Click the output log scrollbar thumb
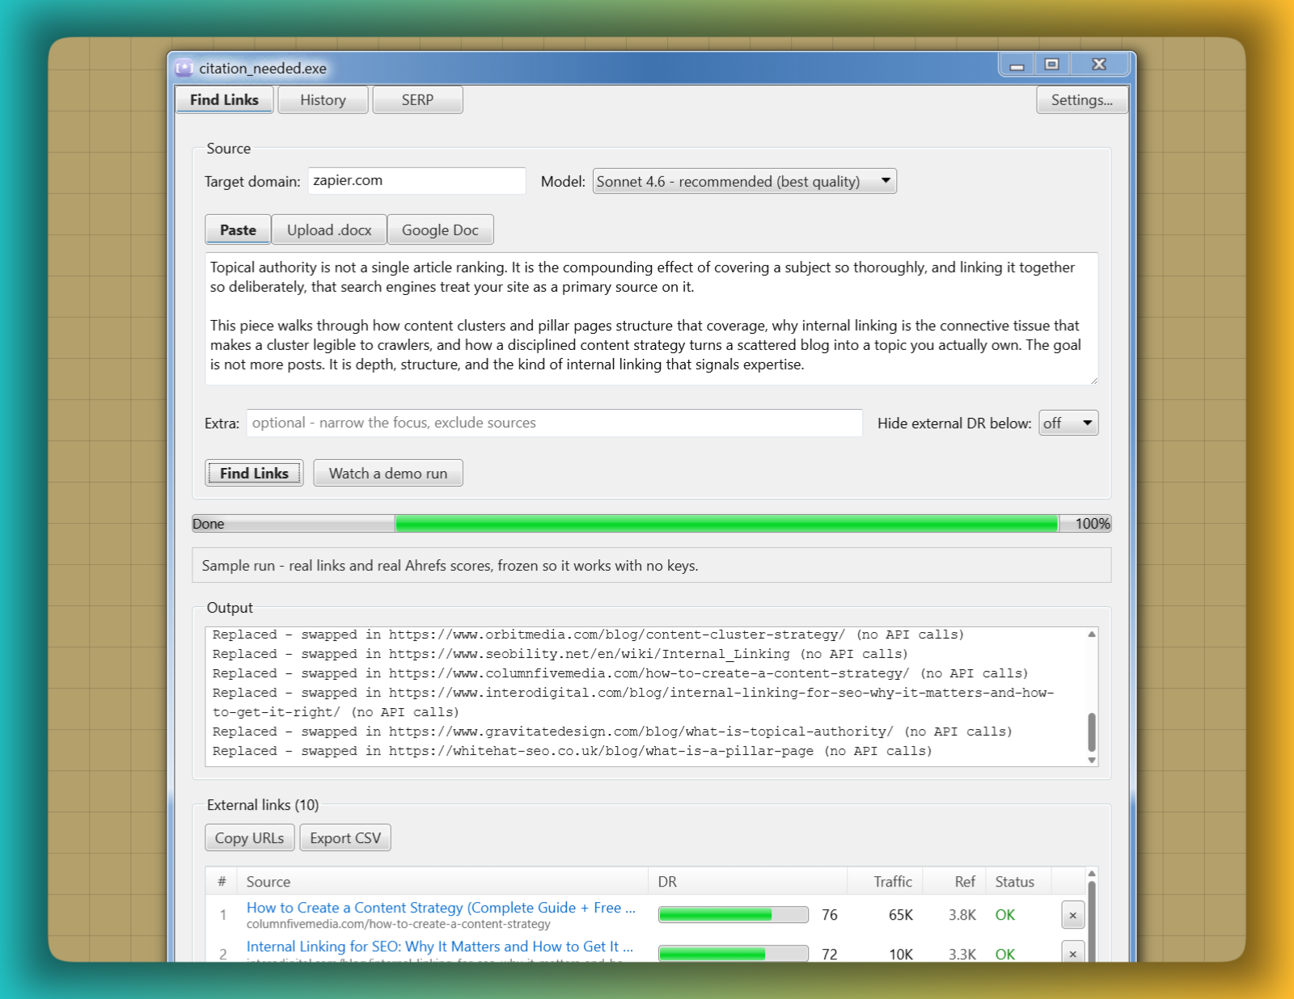The height and width of the screenshot is (999, 1294). (1092, 732)
